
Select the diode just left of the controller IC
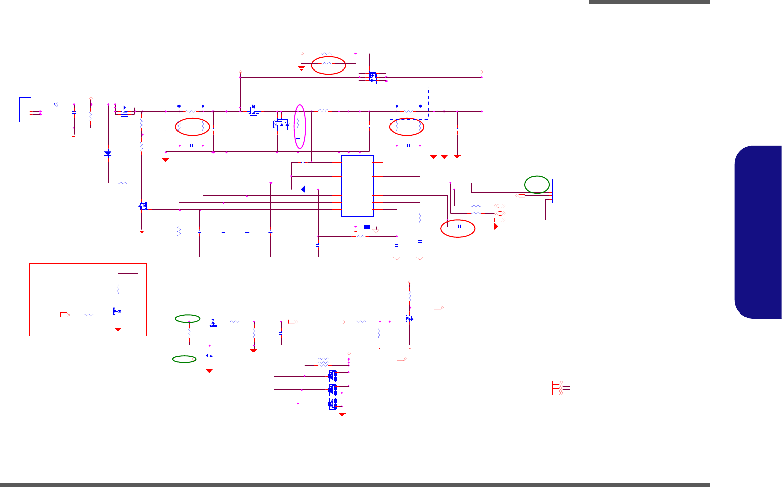pos(303,189)
